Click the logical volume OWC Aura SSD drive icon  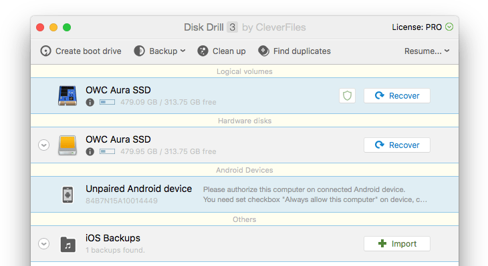coord(68,95)
